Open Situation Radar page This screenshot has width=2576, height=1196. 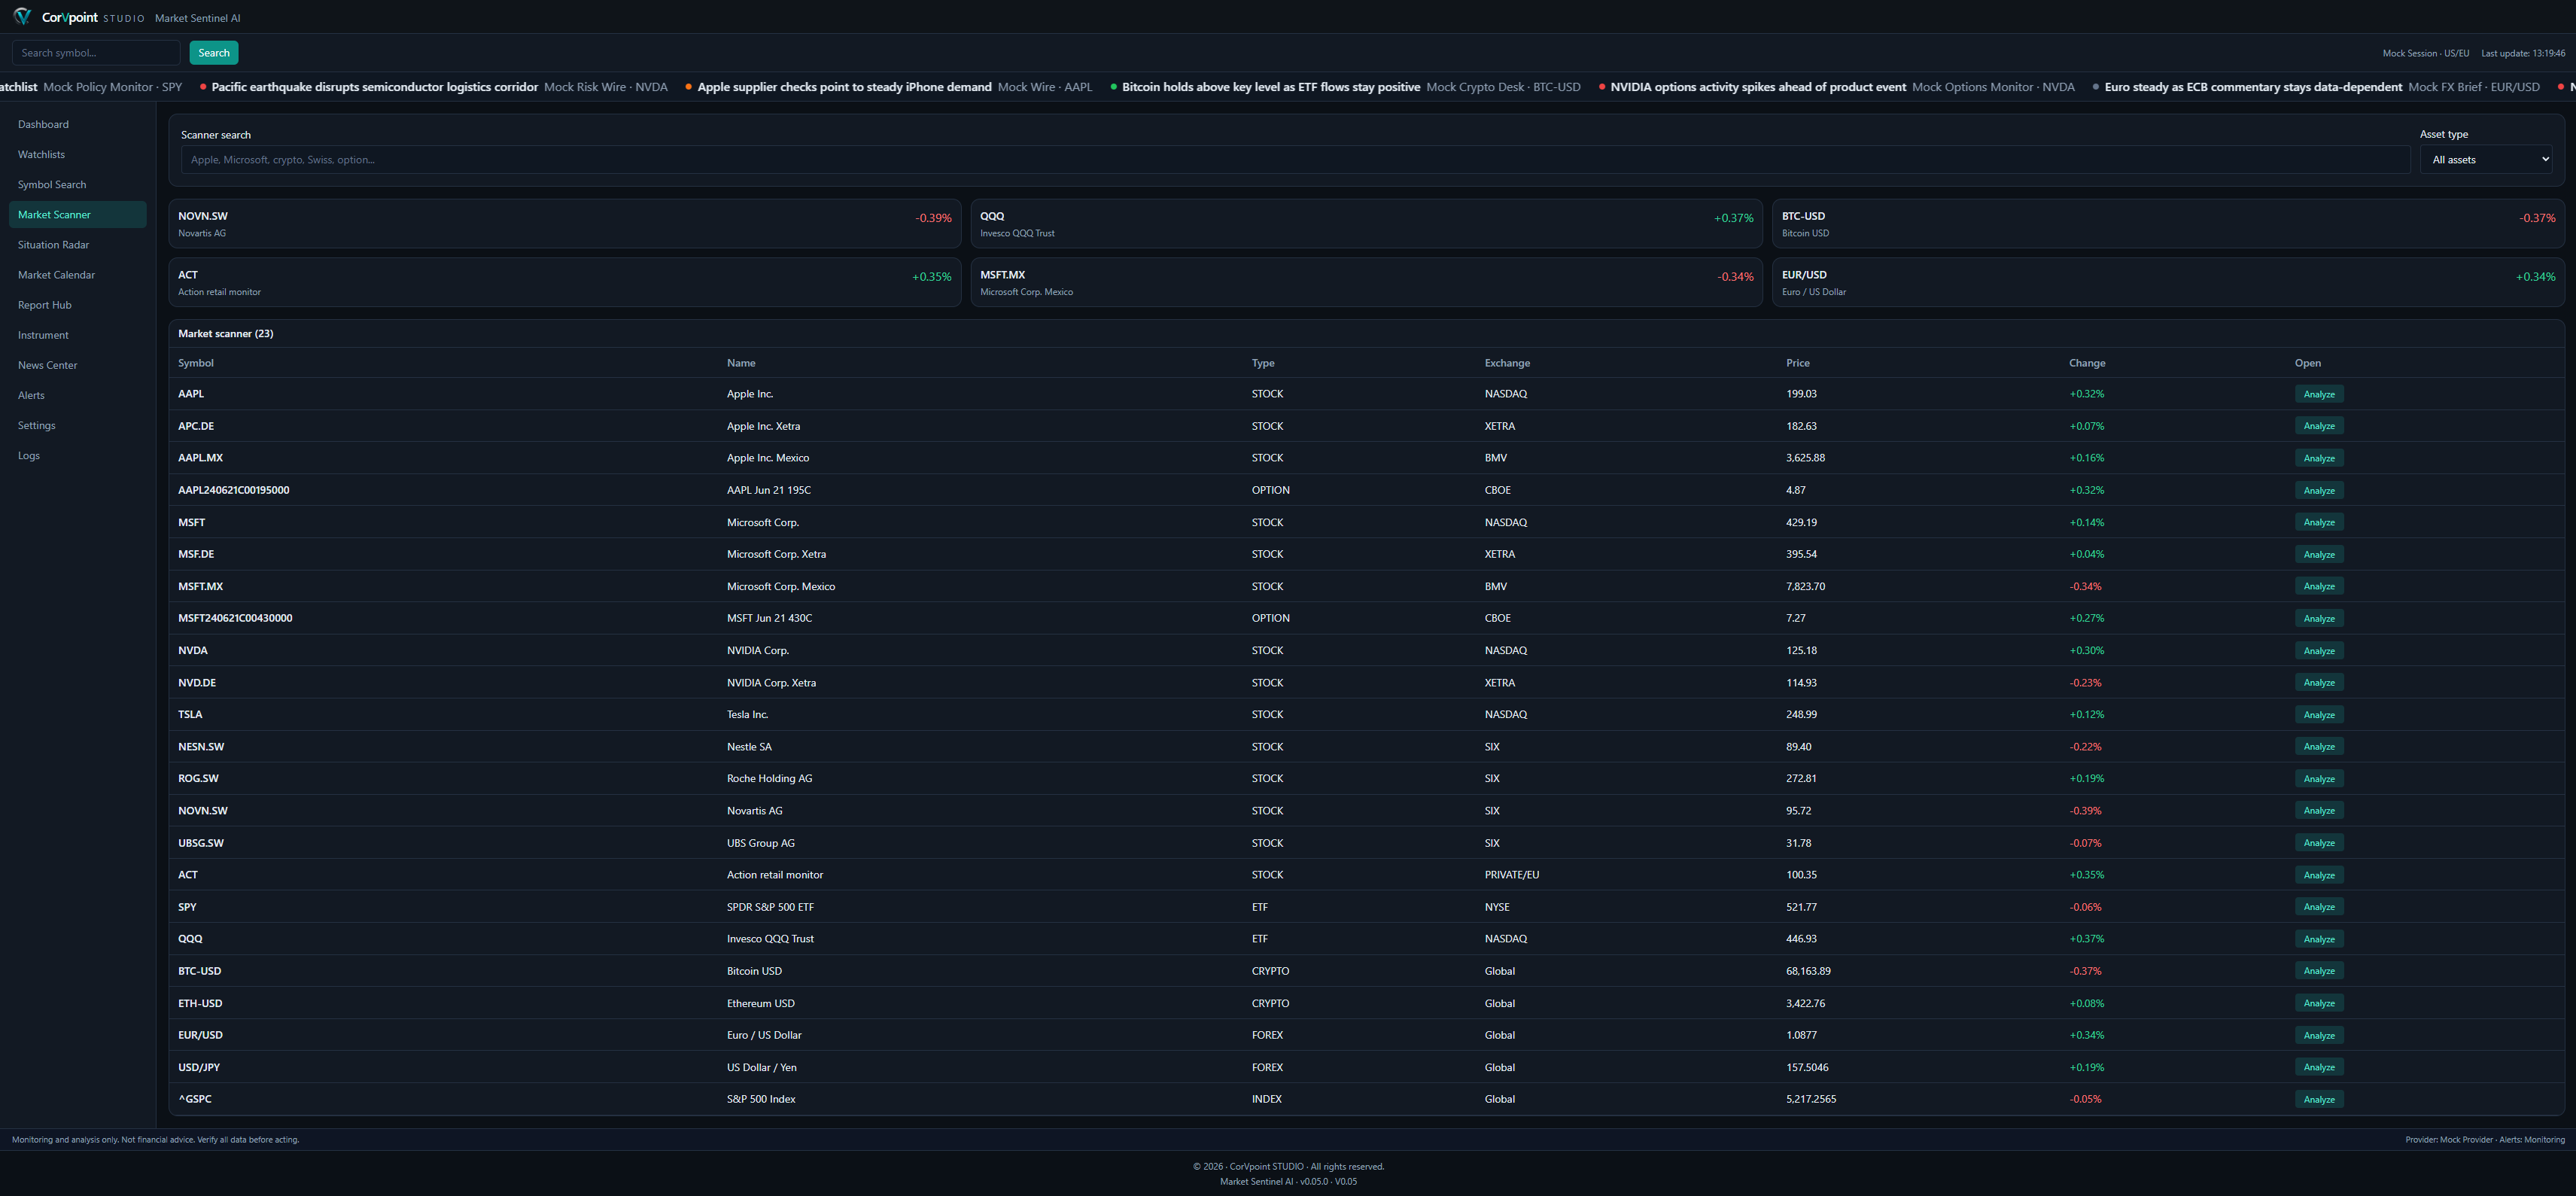[78, 245]
